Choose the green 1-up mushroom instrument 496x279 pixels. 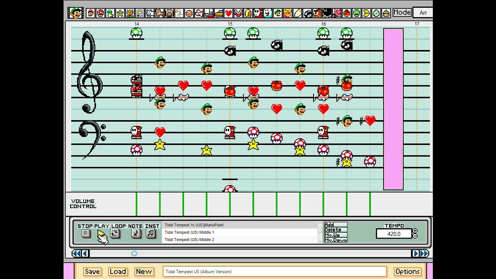(356, 13)
